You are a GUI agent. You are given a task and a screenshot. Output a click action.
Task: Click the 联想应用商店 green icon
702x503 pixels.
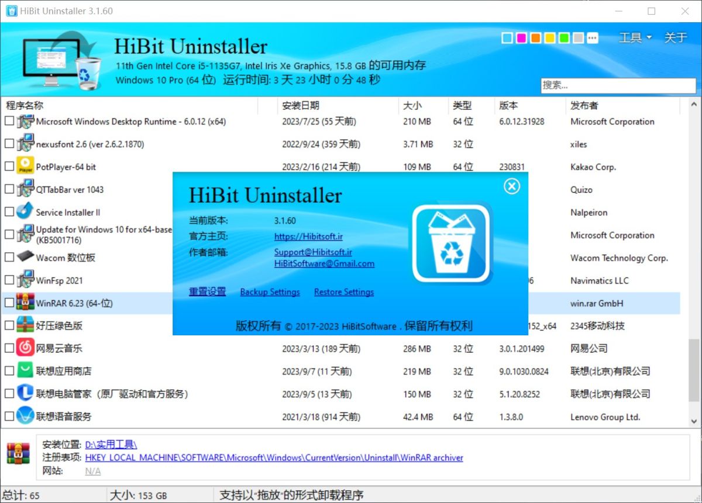pyautogui.click(x=26, y=371)
